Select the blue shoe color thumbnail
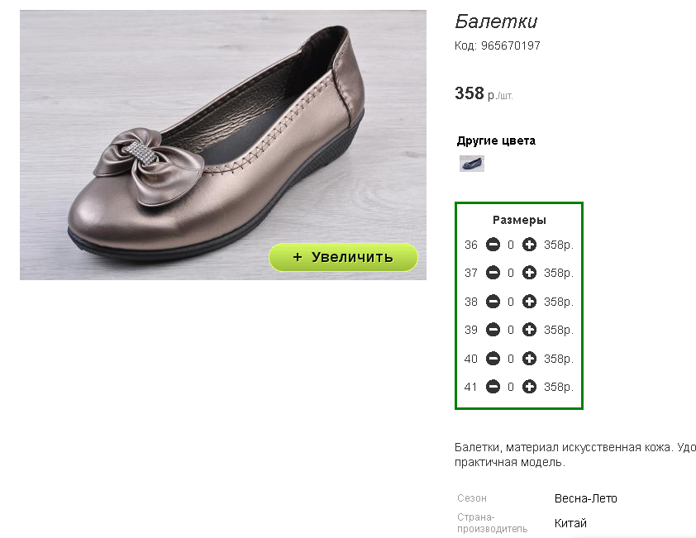This screenshot has height=538, width=696. click(471, 164)
